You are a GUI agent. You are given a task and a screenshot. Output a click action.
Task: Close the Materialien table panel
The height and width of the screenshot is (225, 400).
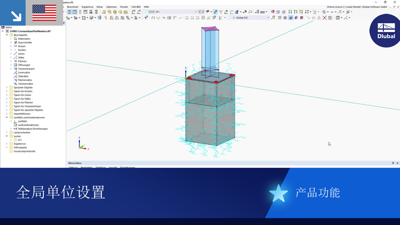[397, 163]
